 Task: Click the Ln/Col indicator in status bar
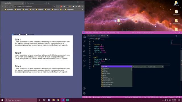tap(129, 97)
